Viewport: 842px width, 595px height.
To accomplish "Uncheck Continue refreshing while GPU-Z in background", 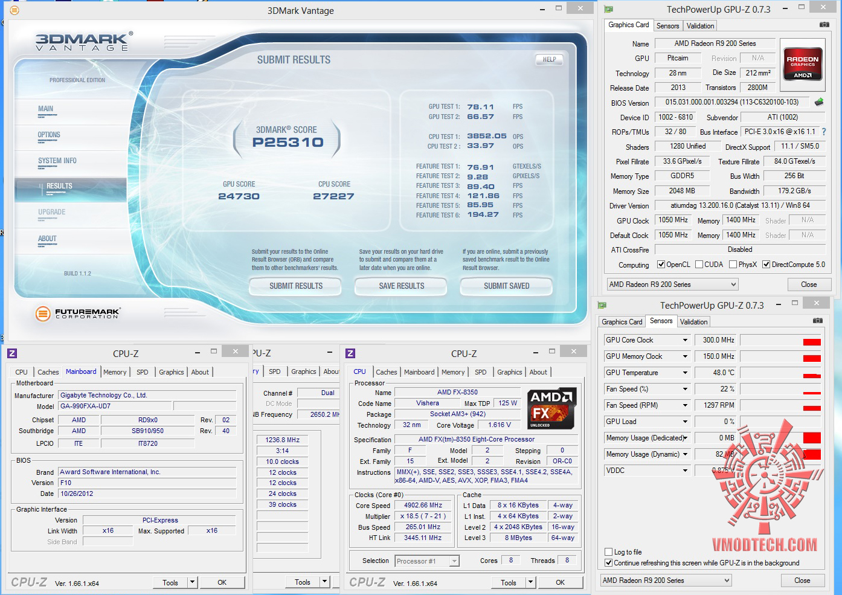I will click(x=608, y=563).
